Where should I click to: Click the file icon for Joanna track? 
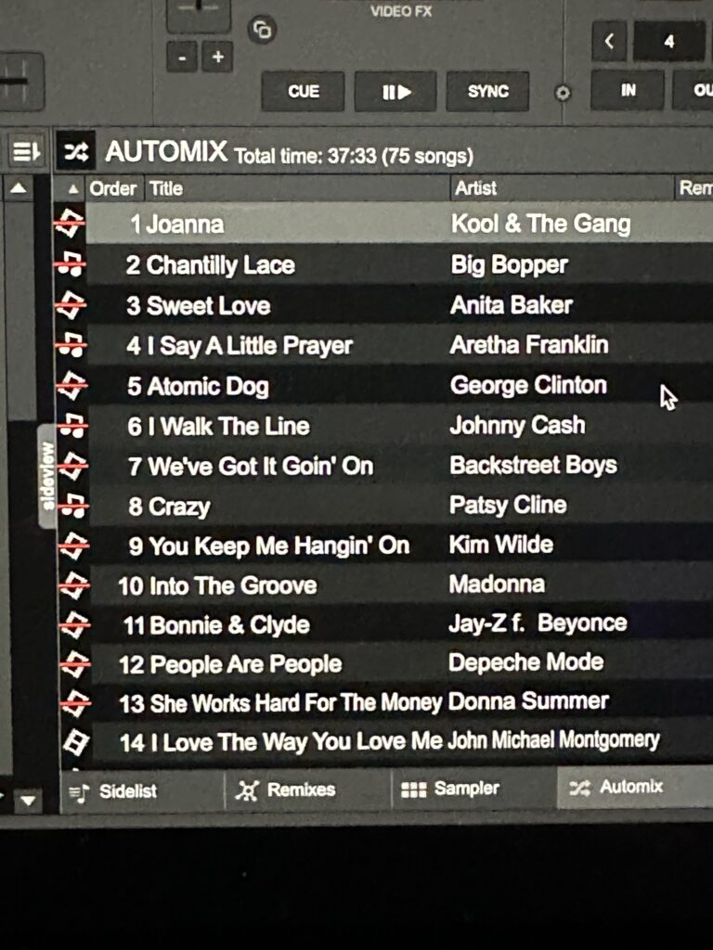[x=71, y=224]
